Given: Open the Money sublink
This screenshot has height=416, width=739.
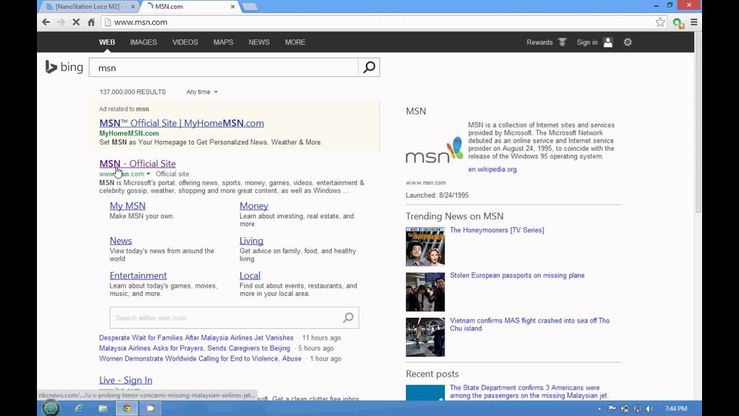Looking at the screenshot, I should (x=254, y=206).
